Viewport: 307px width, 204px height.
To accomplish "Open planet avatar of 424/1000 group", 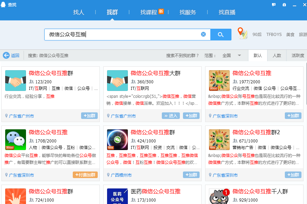I will point(117,140).
